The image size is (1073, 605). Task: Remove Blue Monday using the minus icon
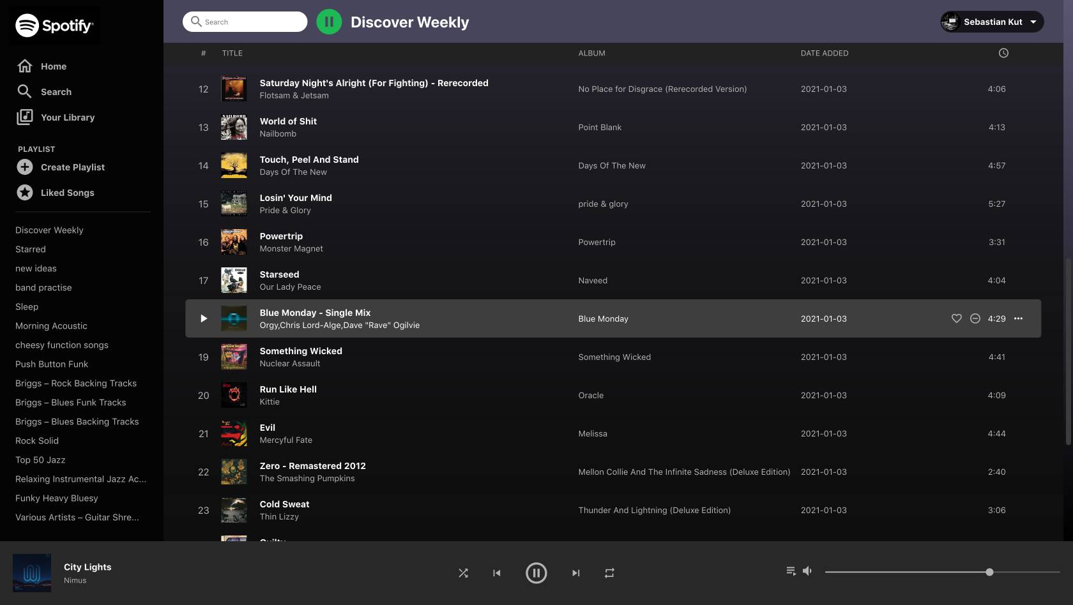click(975, 318)
